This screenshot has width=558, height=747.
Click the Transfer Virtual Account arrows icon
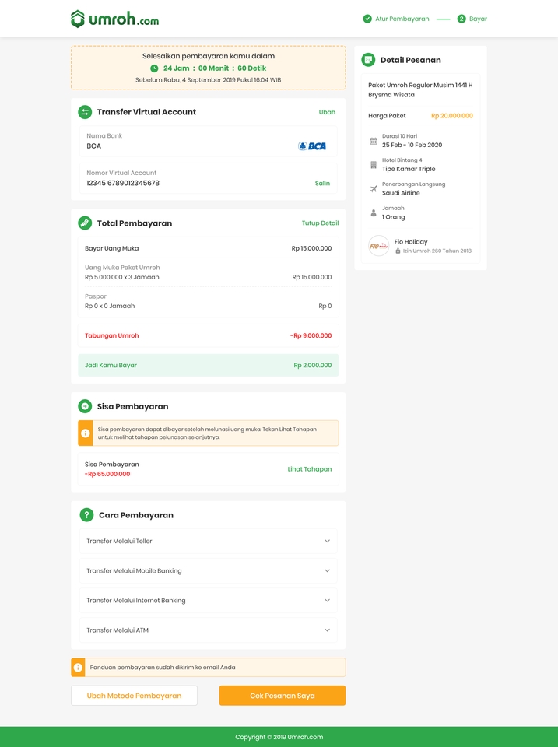[85, 112]
